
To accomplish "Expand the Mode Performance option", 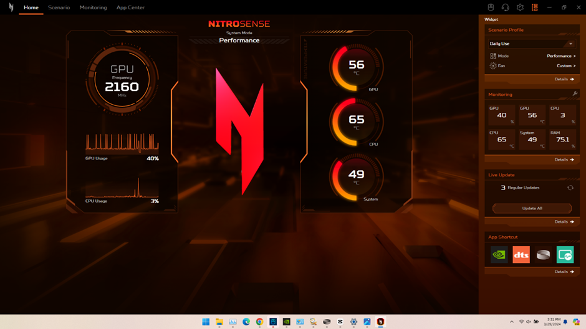I will [561, 56].
